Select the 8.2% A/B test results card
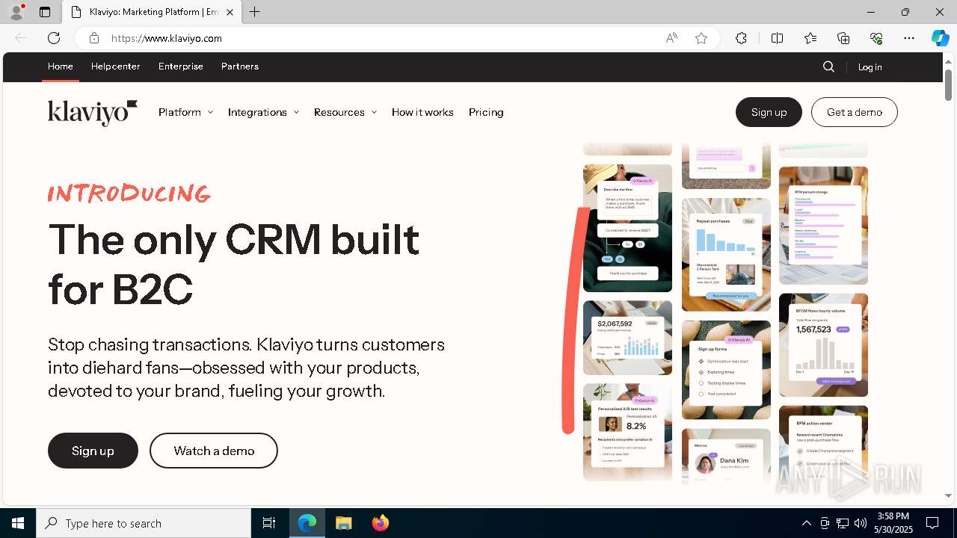The width and height of the screenshot is (957, 538). tap(627, 432)
